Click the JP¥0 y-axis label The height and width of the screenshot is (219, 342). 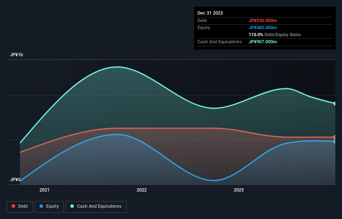tap(15, 179)
